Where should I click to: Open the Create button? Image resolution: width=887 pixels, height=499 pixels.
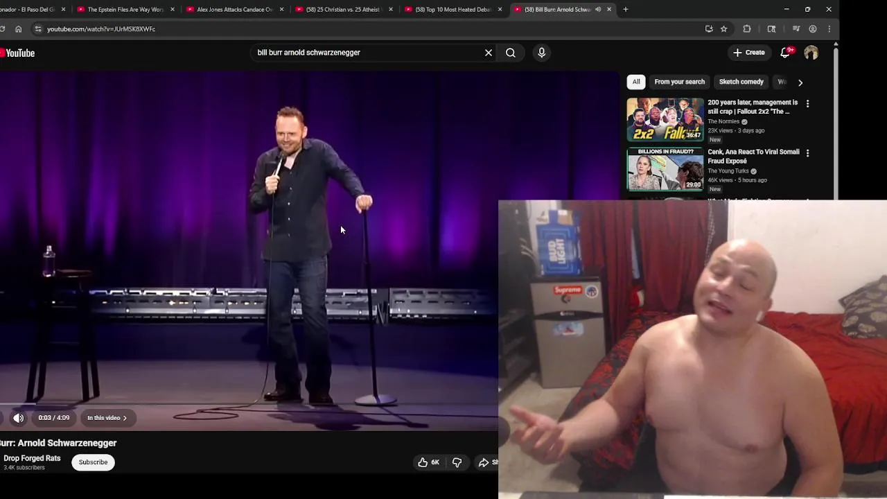pos(749,53)
